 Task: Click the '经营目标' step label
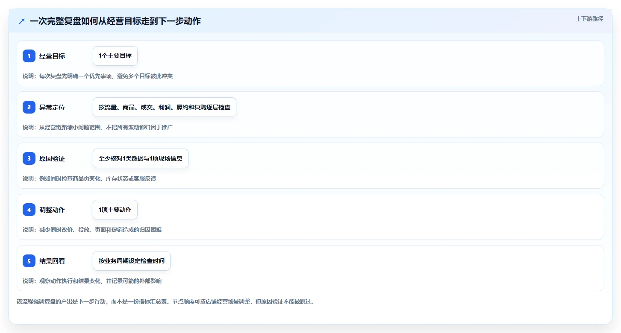pyautogui.click(x=52, y=56)
